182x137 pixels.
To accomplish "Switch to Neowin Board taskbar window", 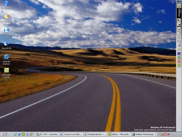I will pos(96,134).
